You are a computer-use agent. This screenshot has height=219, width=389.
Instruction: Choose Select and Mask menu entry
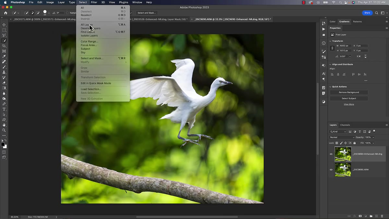[x=92, y=58]
